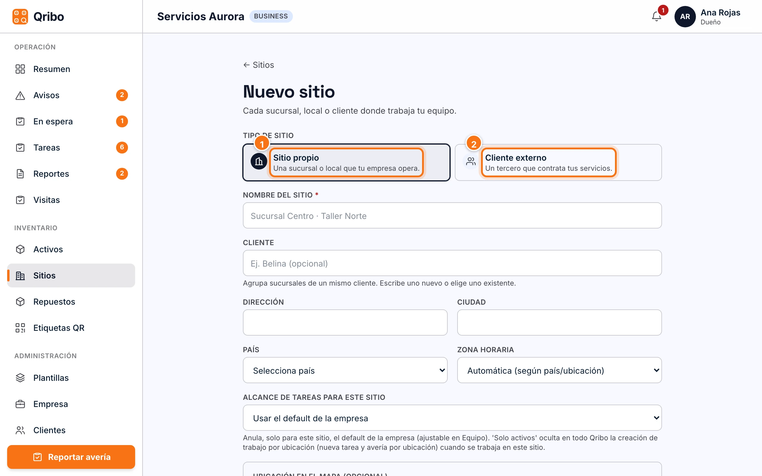Click the En espera clipboard icon
This screenshot has height=476, width=762.
20,121
